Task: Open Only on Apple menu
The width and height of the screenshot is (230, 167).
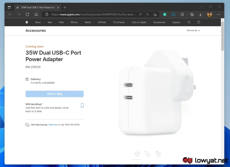Action: pos(139,22)
